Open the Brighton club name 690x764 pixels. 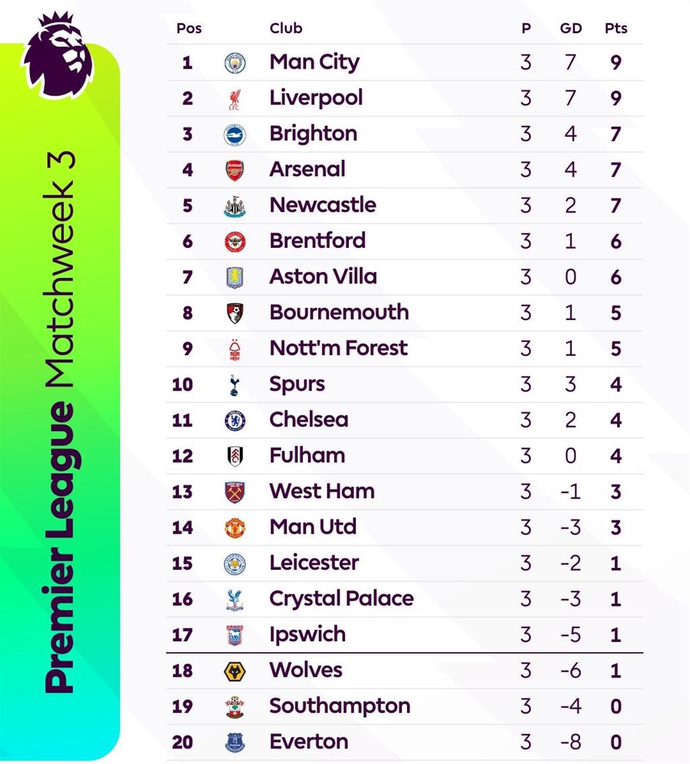(x=313, y=134)
